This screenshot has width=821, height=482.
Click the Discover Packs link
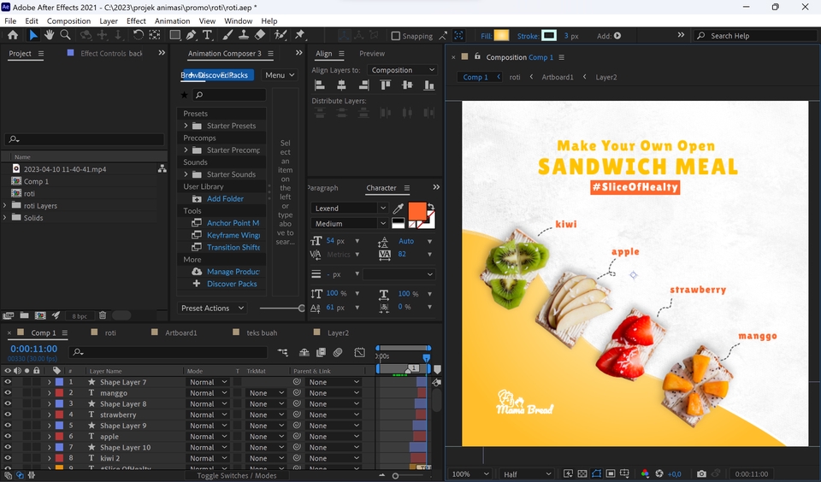(x=232, y=284)
